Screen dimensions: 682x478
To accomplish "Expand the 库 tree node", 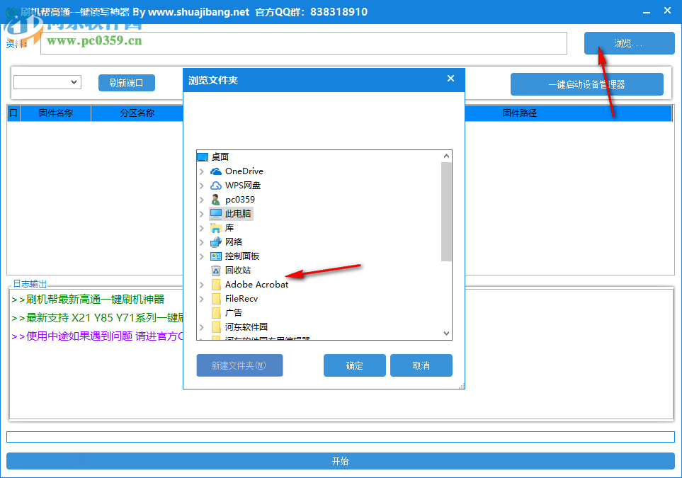I will tap(202, 228).
